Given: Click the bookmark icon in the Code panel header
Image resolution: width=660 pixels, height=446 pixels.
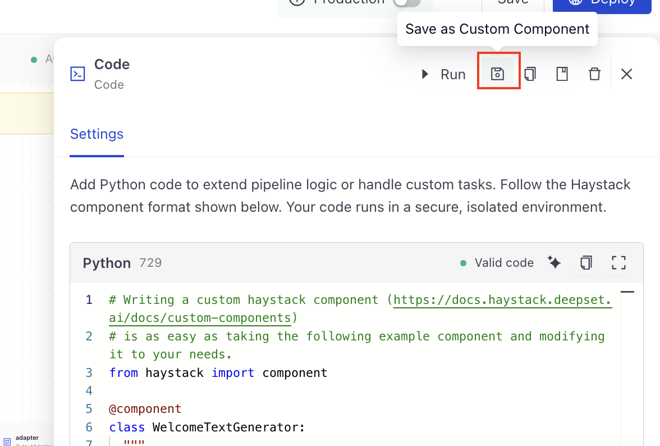Looking at the screenshot, I should 562,74.
